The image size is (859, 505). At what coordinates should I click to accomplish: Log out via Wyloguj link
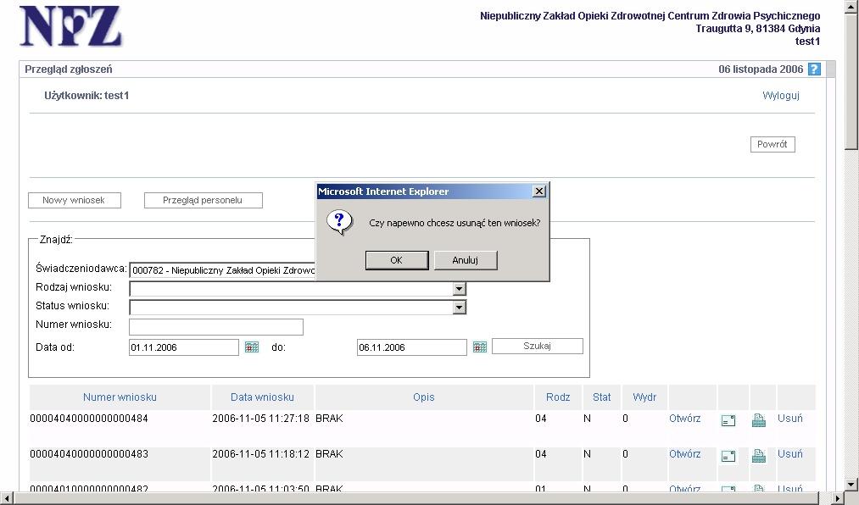point(781,96)
